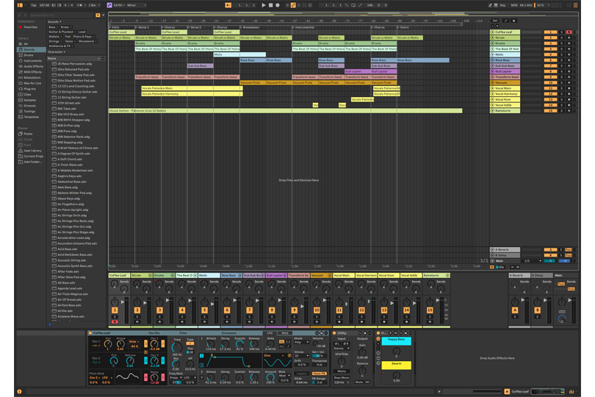This screenshot has height=397, width=595.
Task: Click Add Folder in Places
Action: [32, 162]
